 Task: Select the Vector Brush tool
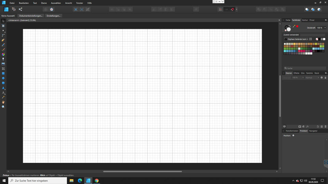pyautogui.click(x=3, y=50)
